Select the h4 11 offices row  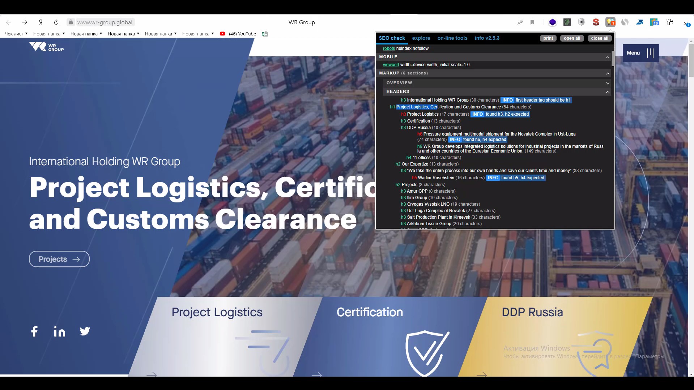click(x=434, y=158)
